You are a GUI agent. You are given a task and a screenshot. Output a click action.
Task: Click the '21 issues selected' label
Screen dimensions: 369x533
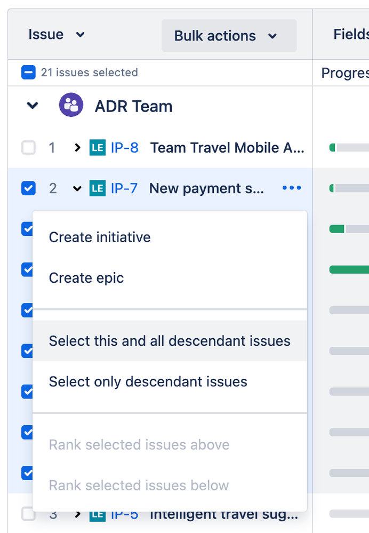pos(90,73)
